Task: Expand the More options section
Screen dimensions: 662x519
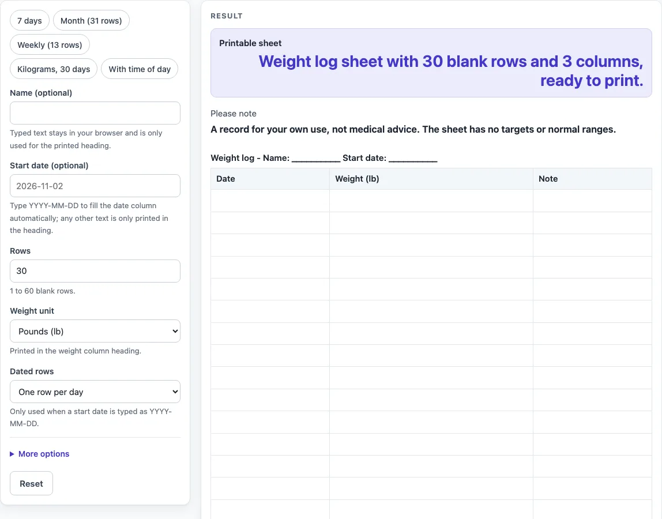Action: pos(40,454)
